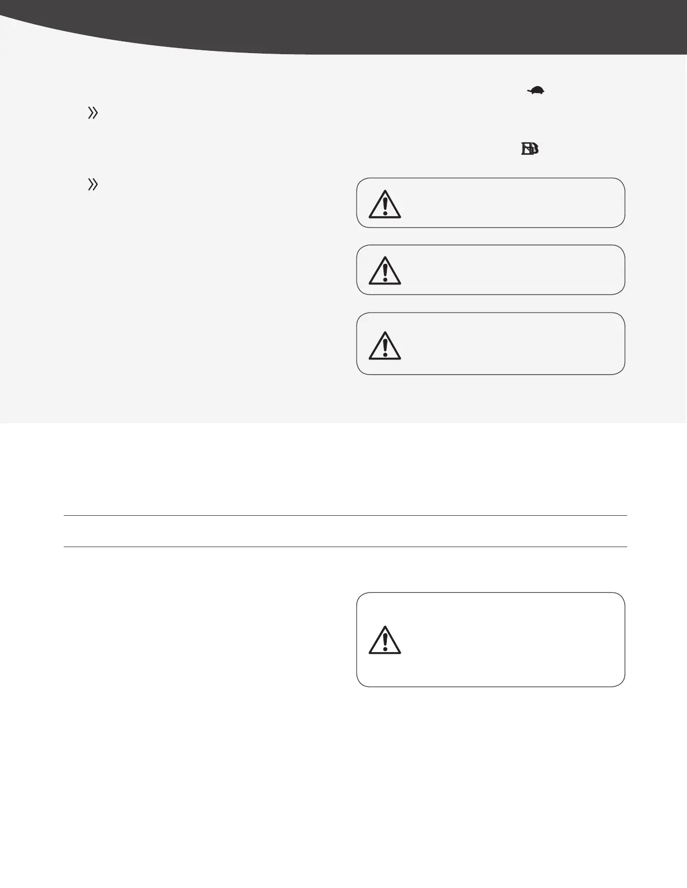Image resolution: width=687 pixels, height=888 pixels.
Task: Click the warning triangle in the third gray-panel box
Action: click(x=385, y=345)
